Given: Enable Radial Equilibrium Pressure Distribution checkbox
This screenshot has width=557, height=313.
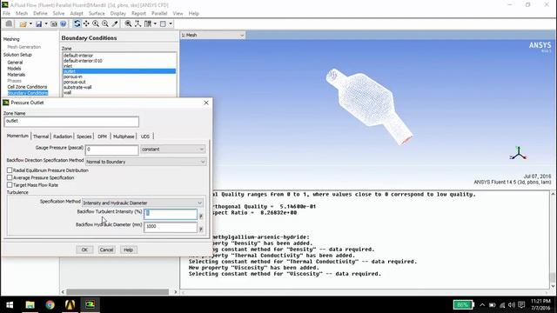Looking at the screenshot, I should (10, 170).
